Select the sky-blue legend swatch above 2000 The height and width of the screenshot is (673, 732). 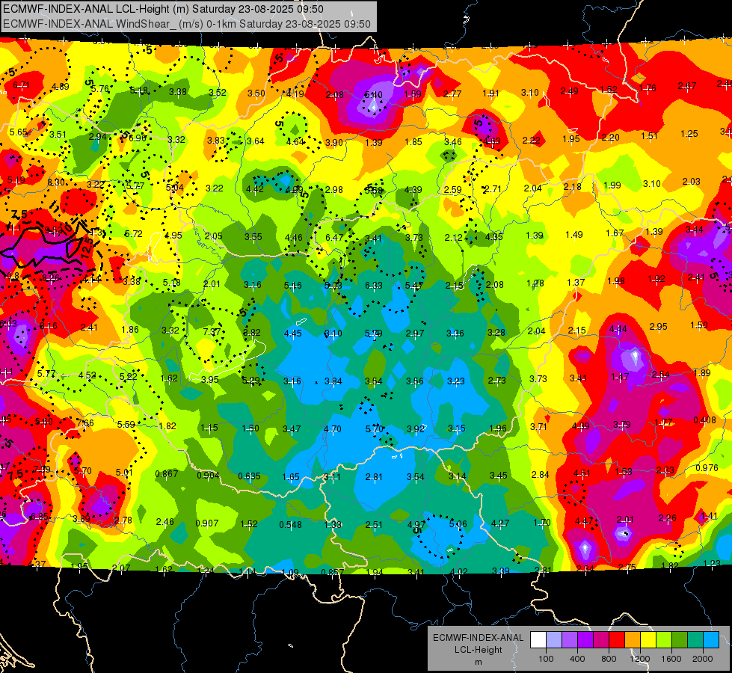click(x=711, y=640)
